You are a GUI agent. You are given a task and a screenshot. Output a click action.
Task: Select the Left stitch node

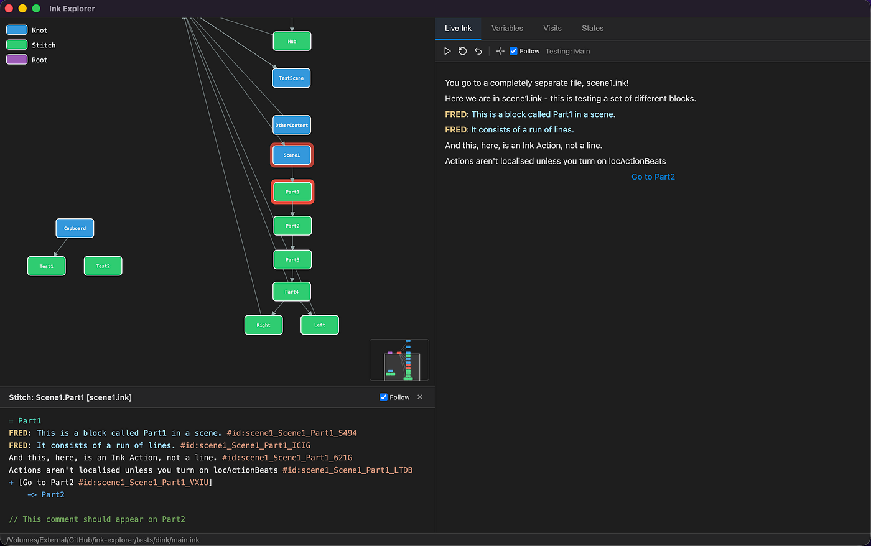[320, 325]
